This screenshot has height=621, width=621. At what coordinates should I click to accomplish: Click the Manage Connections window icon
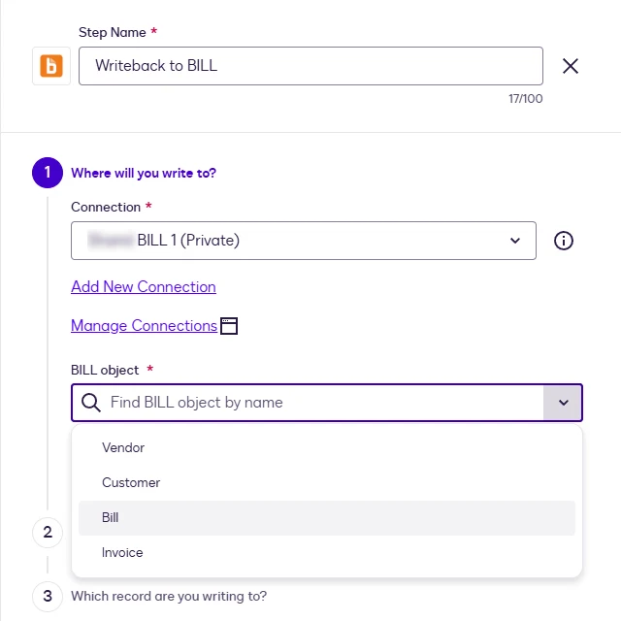[229, 326]
